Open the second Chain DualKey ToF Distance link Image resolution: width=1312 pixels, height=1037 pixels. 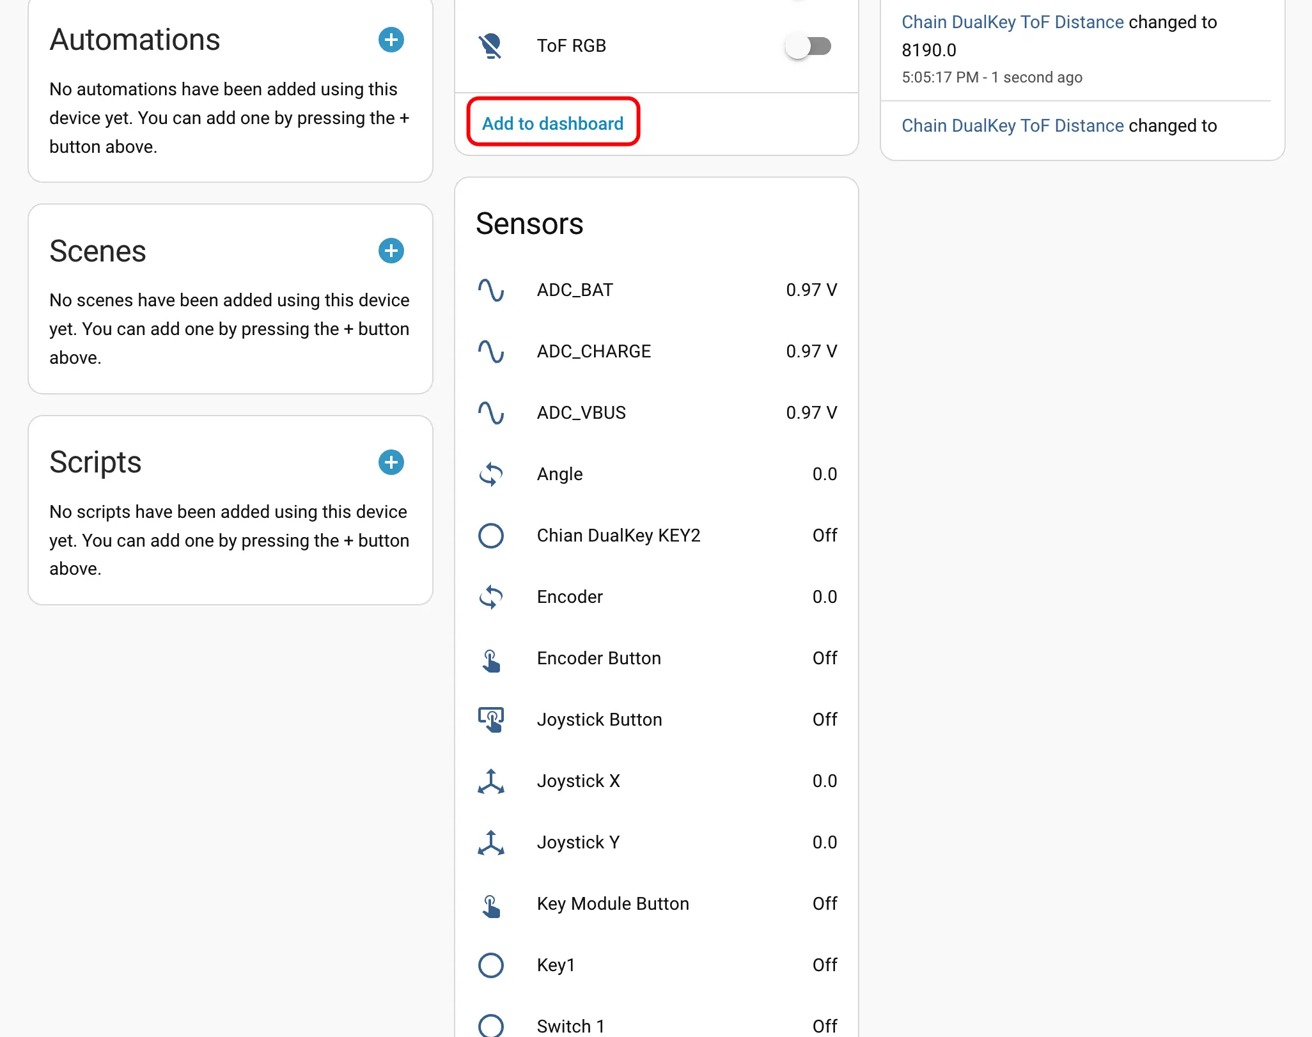pos(1012,126)
